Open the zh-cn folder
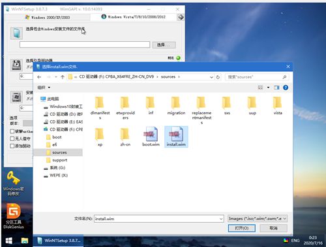This screenshot has height=247, width=326. [125, 137]
